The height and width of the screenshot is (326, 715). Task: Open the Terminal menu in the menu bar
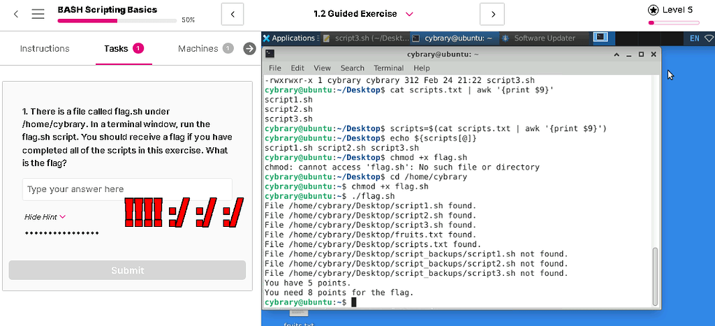pyautogui.click(x=388, y=68)
